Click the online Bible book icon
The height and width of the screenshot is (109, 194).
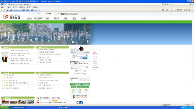81,48
